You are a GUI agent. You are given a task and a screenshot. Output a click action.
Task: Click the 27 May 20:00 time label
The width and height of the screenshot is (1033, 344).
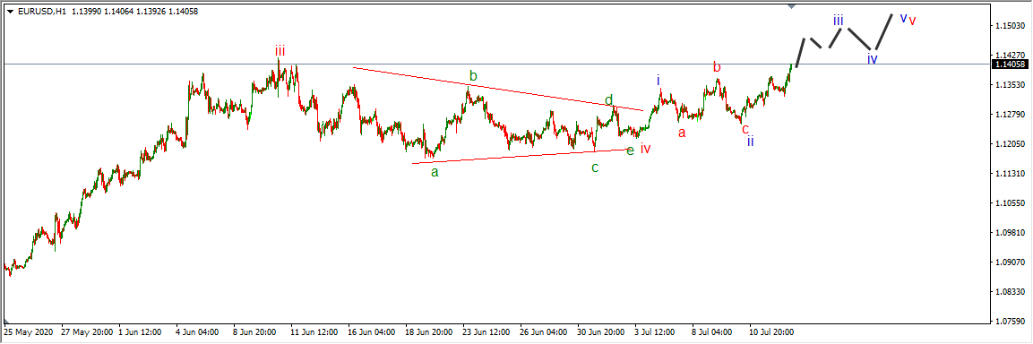[x=86, y=332]
